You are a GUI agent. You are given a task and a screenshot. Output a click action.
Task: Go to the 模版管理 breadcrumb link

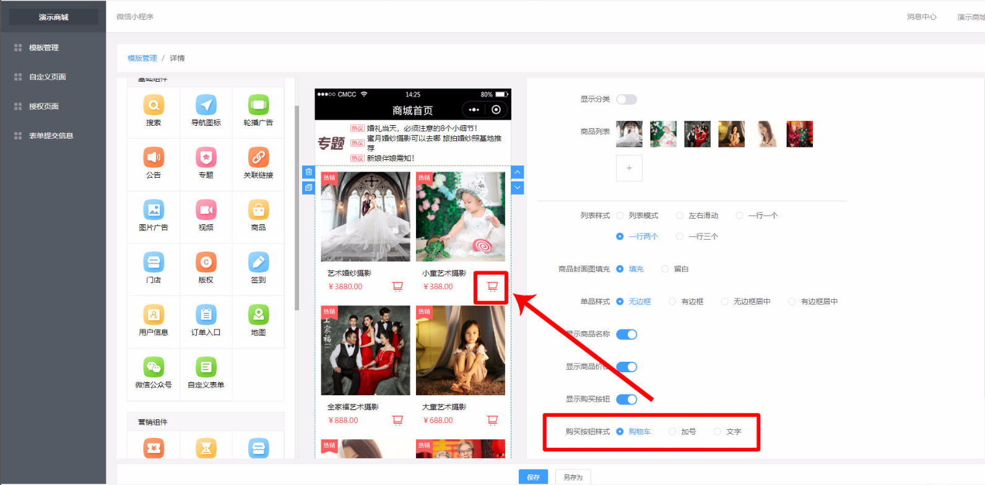pyautogui.click(x=142, y=58)
